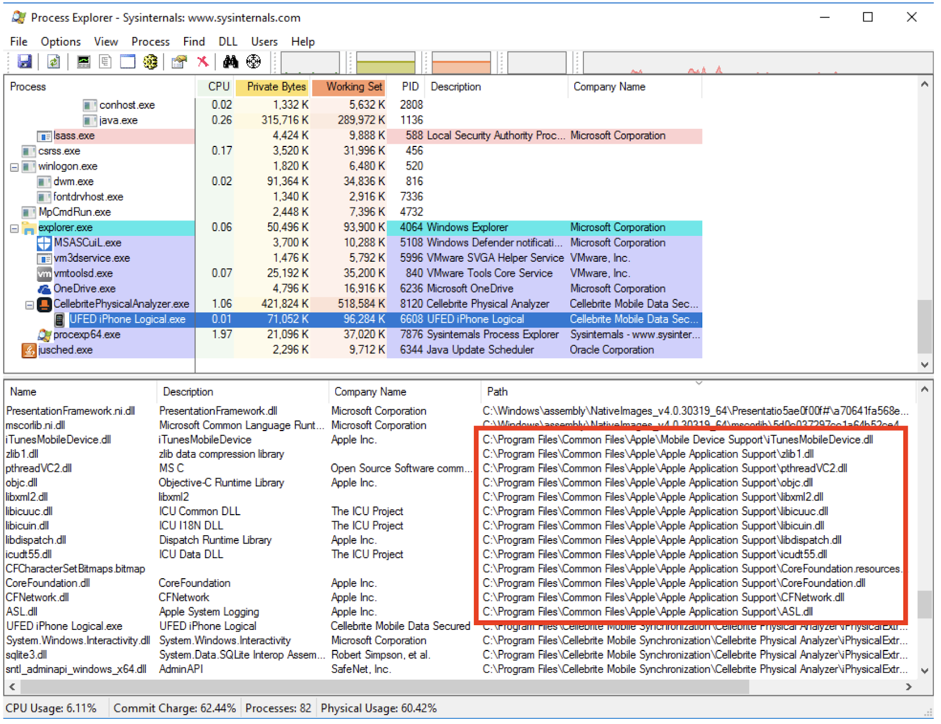Click the red X Kill Process icon
941x724 pixels.
pyautogui.click(x=203, y=62)
